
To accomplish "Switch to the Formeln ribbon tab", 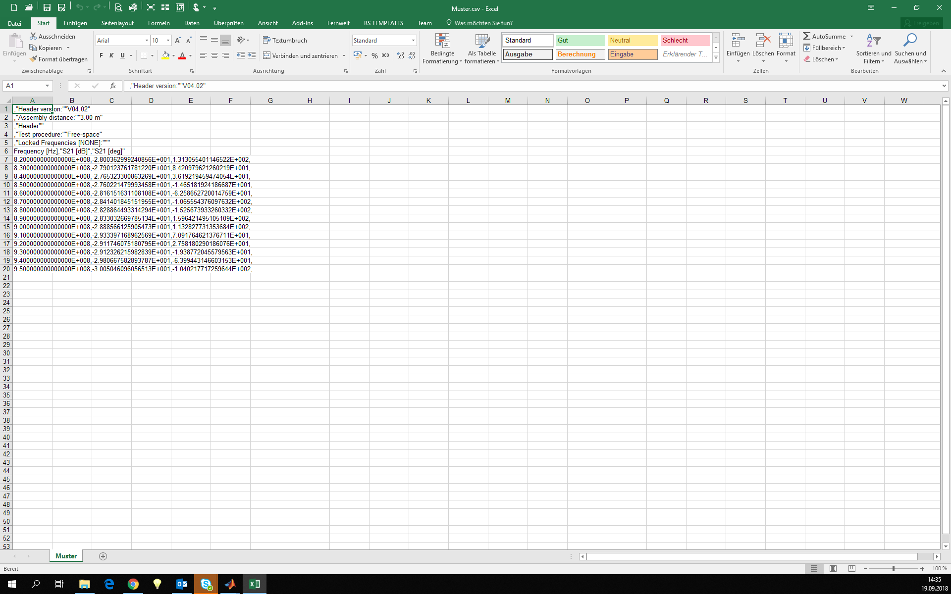I will [158, 23].
